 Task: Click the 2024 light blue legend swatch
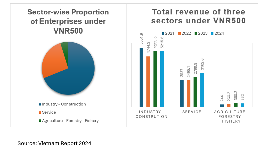(213, 33)
